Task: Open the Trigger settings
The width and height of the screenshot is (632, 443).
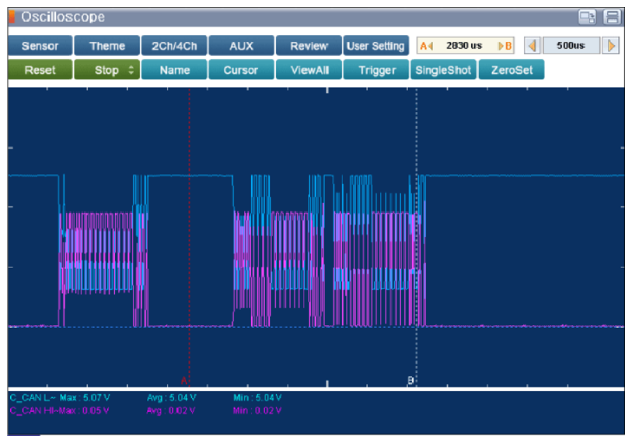Action: pos(377,70)
